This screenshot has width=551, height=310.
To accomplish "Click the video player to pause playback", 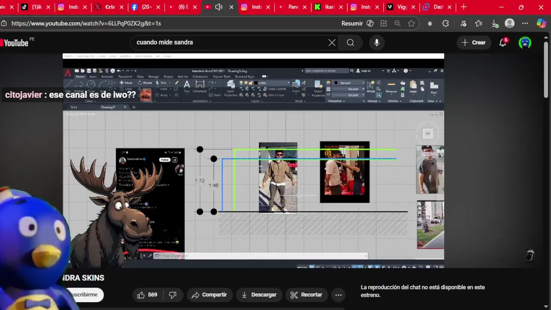I will 253,161.
